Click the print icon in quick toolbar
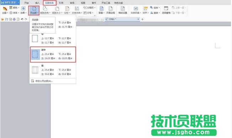Image resolution: width=232 pixels, height=138 pixels. 14,19
